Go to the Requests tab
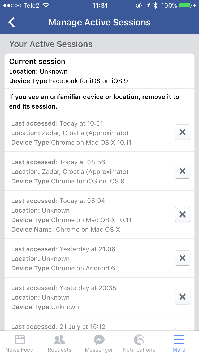Screen dimensions: 199x354 pyautogui.click(x=59, y=343)
